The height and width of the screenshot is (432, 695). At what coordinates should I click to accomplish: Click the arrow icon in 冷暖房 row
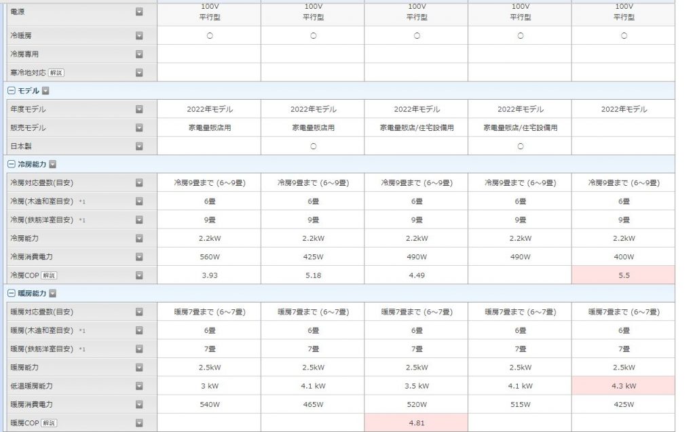click(x=139, y=36)
